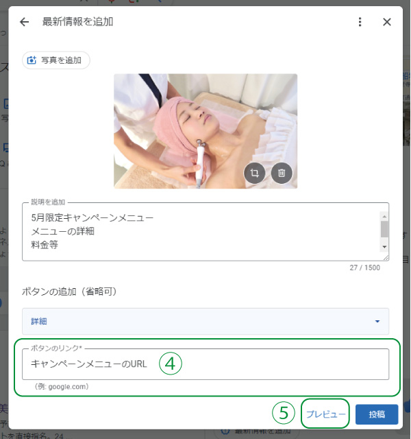Click the プレビュー button
Screen dimensions: 411x439
click(x=326, y=414)
